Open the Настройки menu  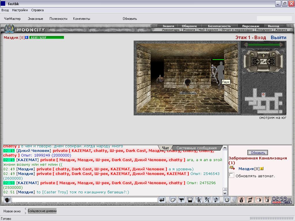pyautogui.click(x=20, y=10)
